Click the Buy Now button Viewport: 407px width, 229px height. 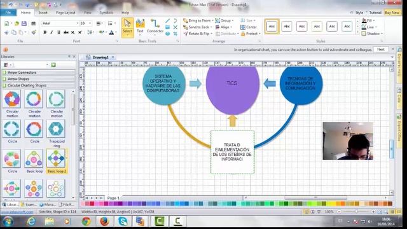click(392, 13)
